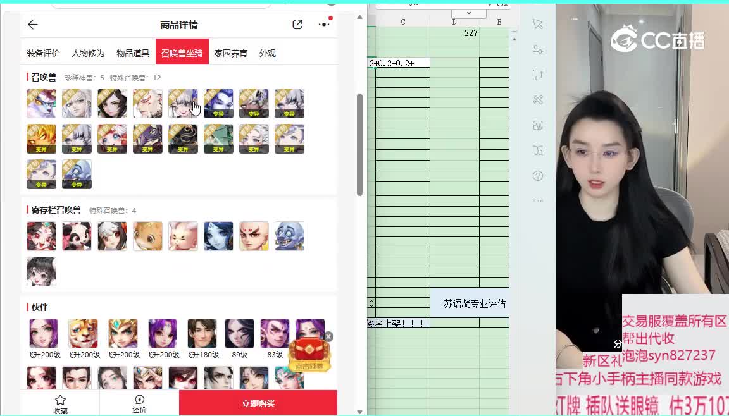
Task: Open golden lion 变异 summon beast portrait
Action: pyautogui.click(x=41, y=139)
